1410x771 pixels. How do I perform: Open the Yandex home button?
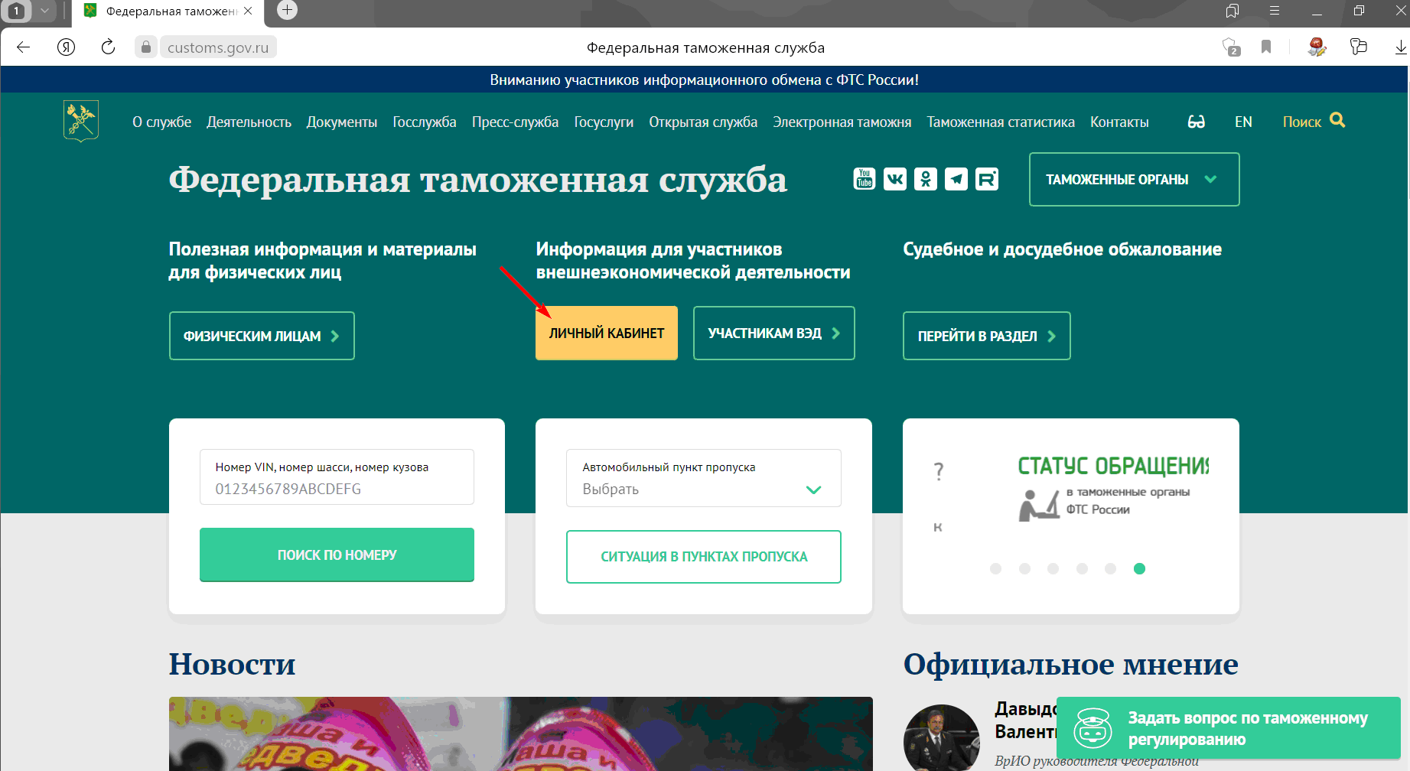click(67, 47)
